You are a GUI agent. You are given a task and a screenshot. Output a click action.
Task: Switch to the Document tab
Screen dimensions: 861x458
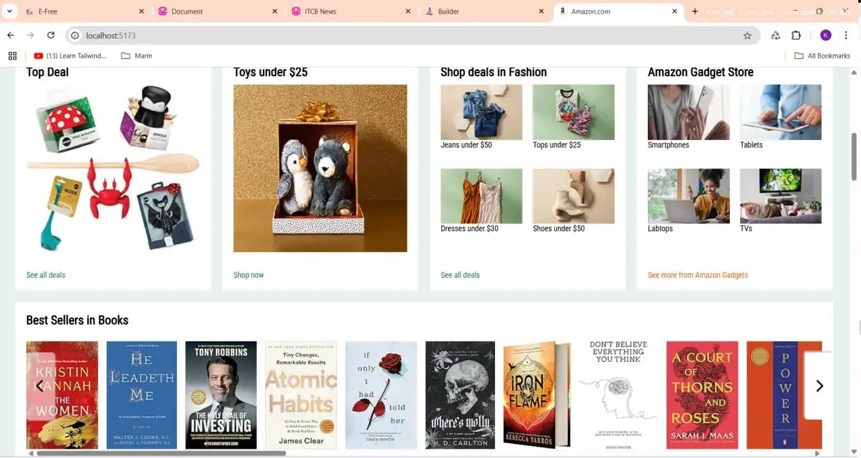(x=217, y=11)
